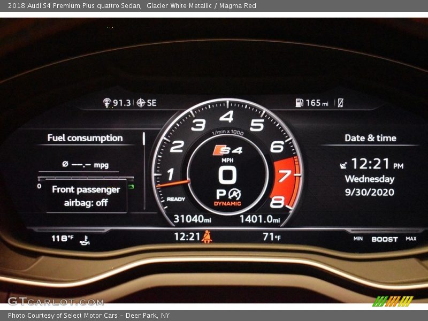Click the MAX boost label
This screenshot has width=428, height=321.
pyautogui.click(x=411, y=239)
